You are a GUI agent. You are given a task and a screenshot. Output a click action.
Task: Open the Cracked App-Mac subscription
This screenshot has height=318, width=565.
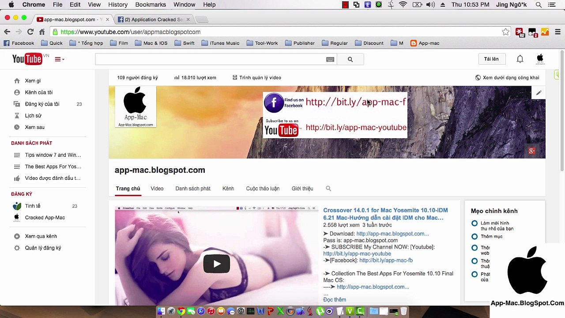(x=45, y=217)
